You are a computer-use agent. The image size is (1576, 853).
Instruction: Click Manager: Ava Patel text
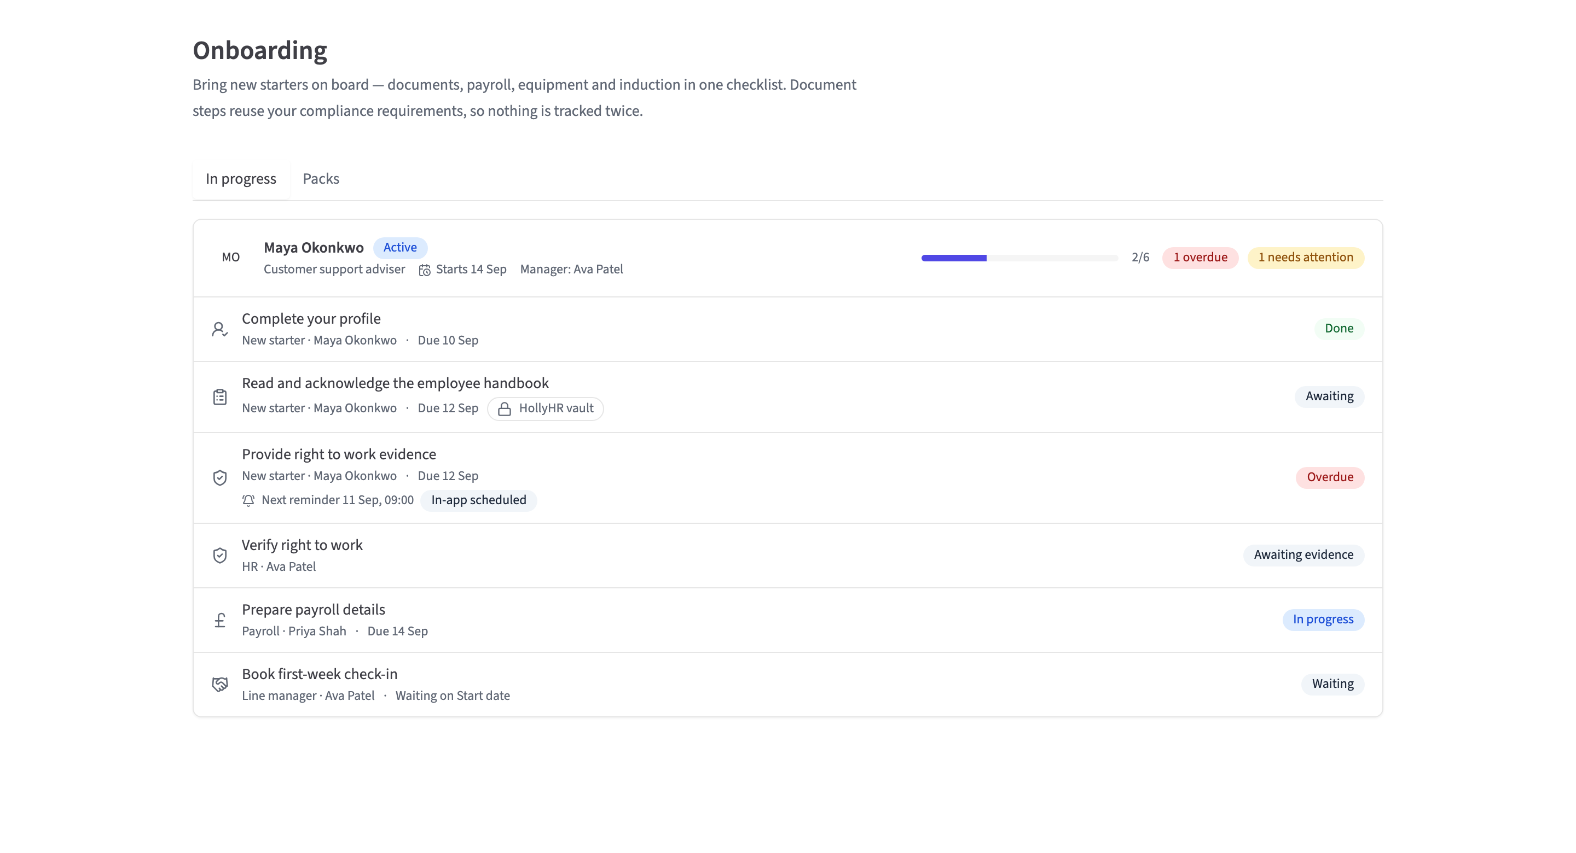click(x=571, y=269)
